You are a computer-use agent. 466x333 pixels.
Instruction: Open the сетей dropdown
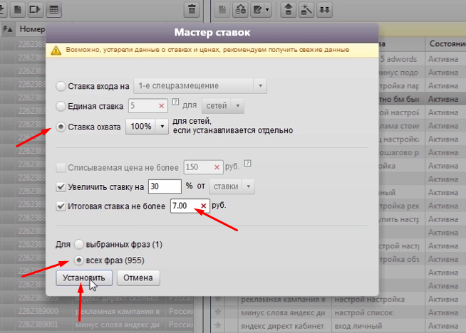223,106
